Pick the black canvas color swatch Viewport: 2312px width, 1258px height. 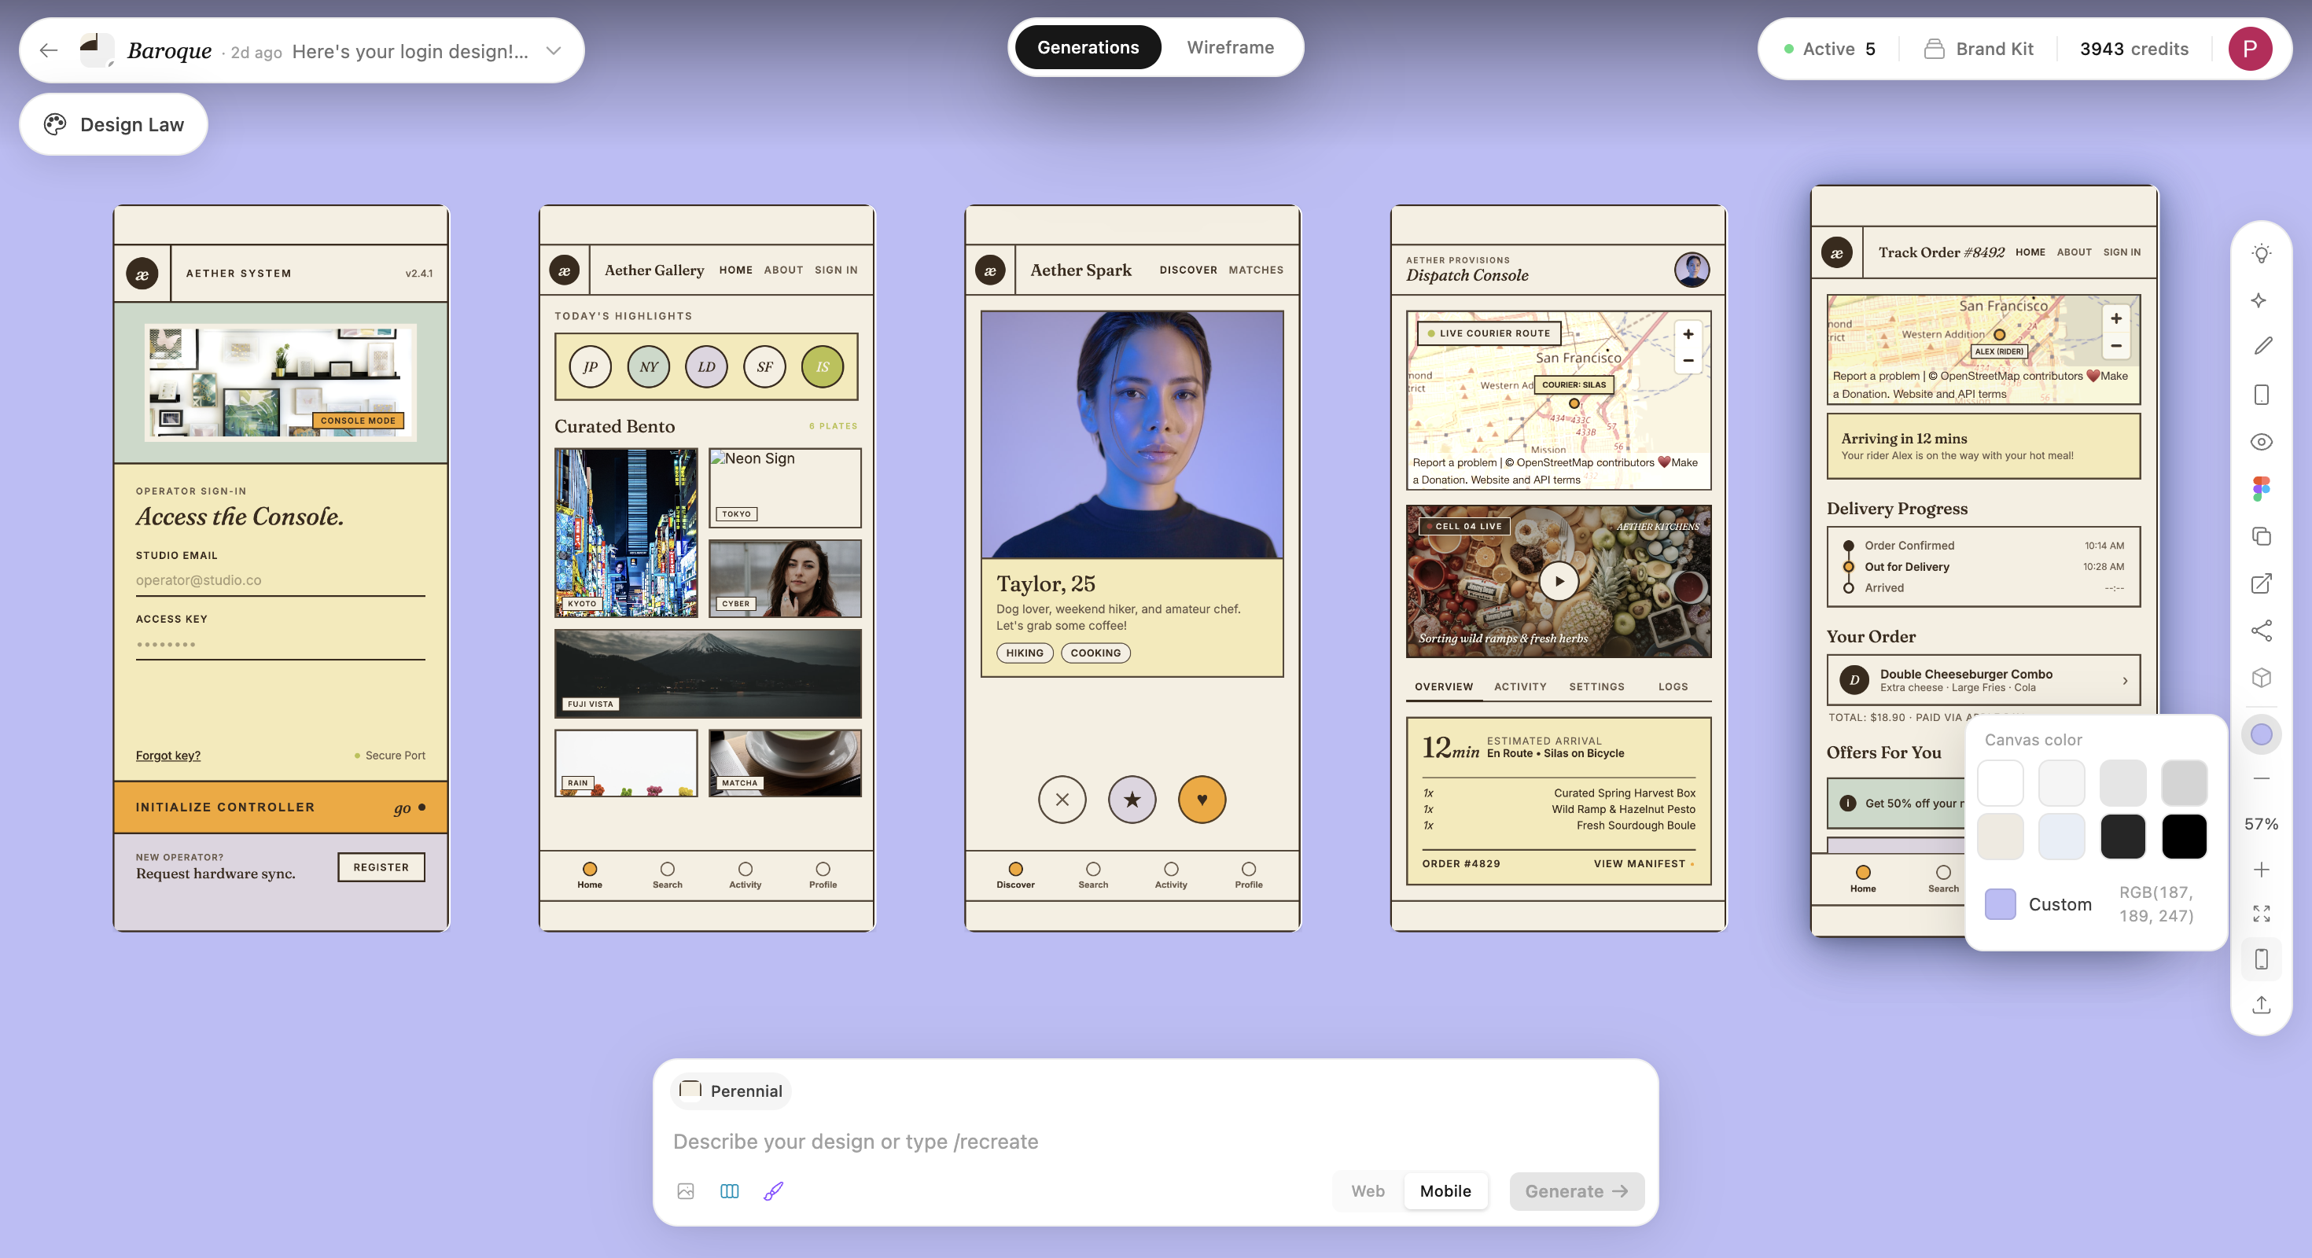point(2184,837)
